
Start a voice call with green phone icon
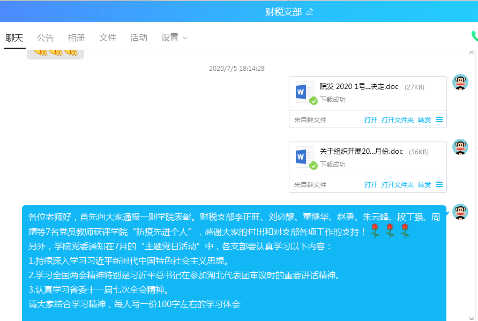[x=474, y=36]
